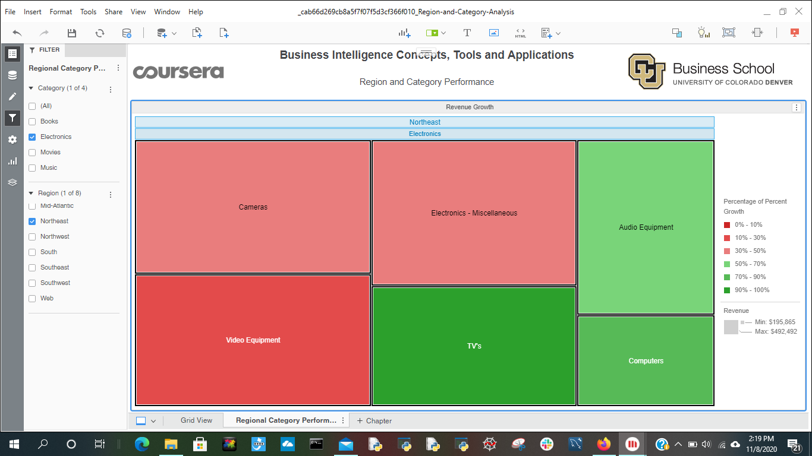
Task: Open the Format panel gear icon in sidebar
Action: pyautogui.click(x=12, y=140)
